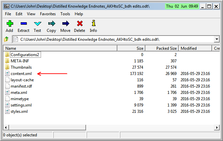This screenshot has height=141, width=223.
Task: Click the red Delete icon
Action: [x=79, y=24]
